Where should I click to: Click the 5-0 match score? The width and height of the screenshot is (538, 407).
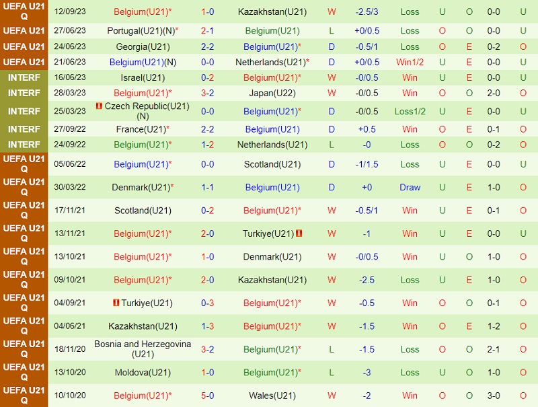(x=208, y=396)
